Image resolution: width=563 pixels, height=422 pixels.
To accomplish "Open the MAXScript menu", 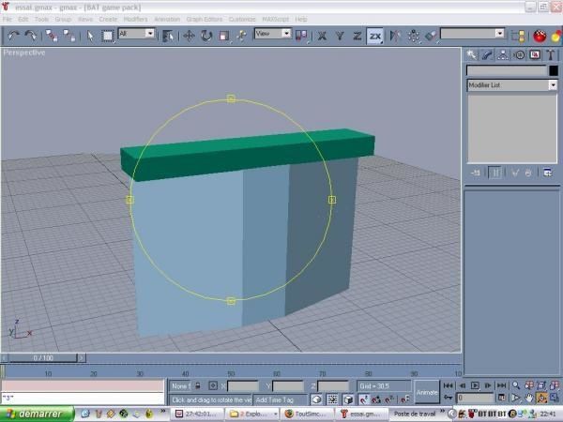I will tap(275, 19).
